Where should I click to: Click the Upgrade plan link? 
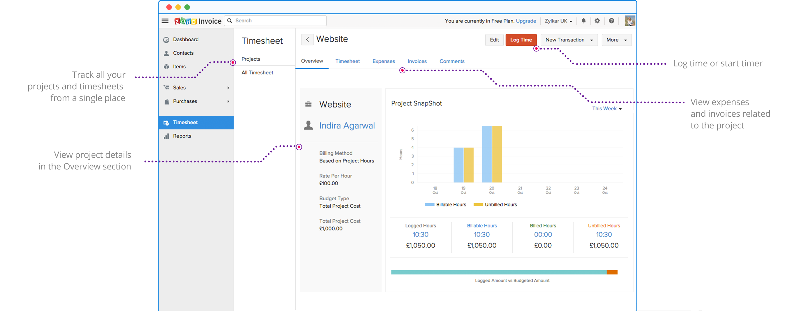click(x=526, y=21)
